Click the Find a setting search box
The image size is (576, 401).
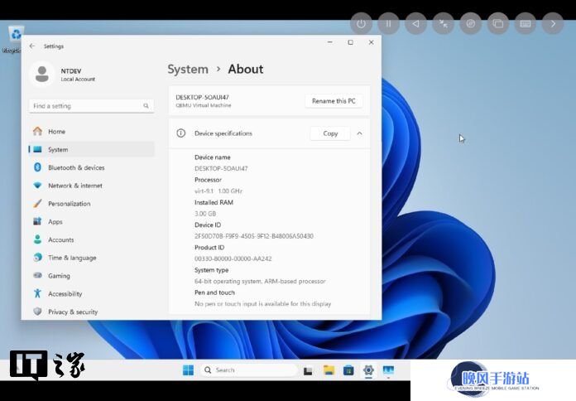pos(91,106)
